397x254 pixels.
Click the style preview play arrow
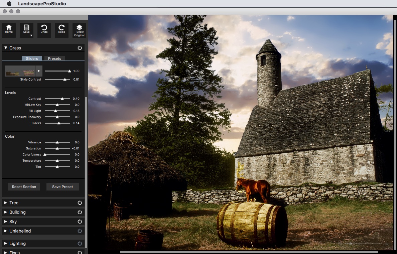[39, 71]
